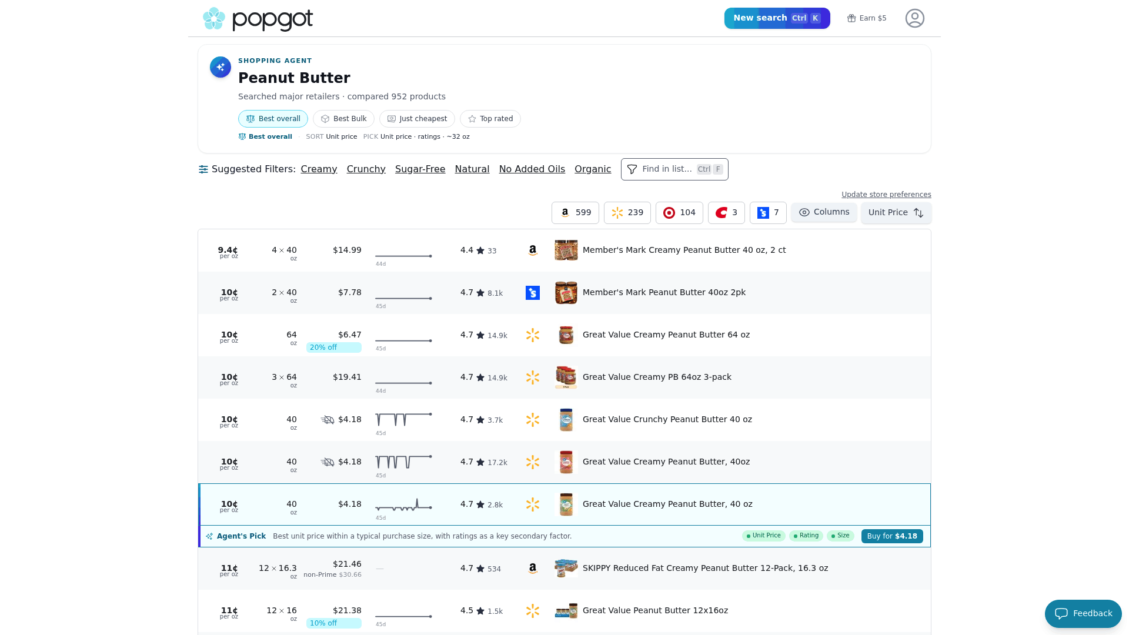Toggle the Natural suggested filter
This screenshot has height=635, width=1129.
click(x=472, y=169)
